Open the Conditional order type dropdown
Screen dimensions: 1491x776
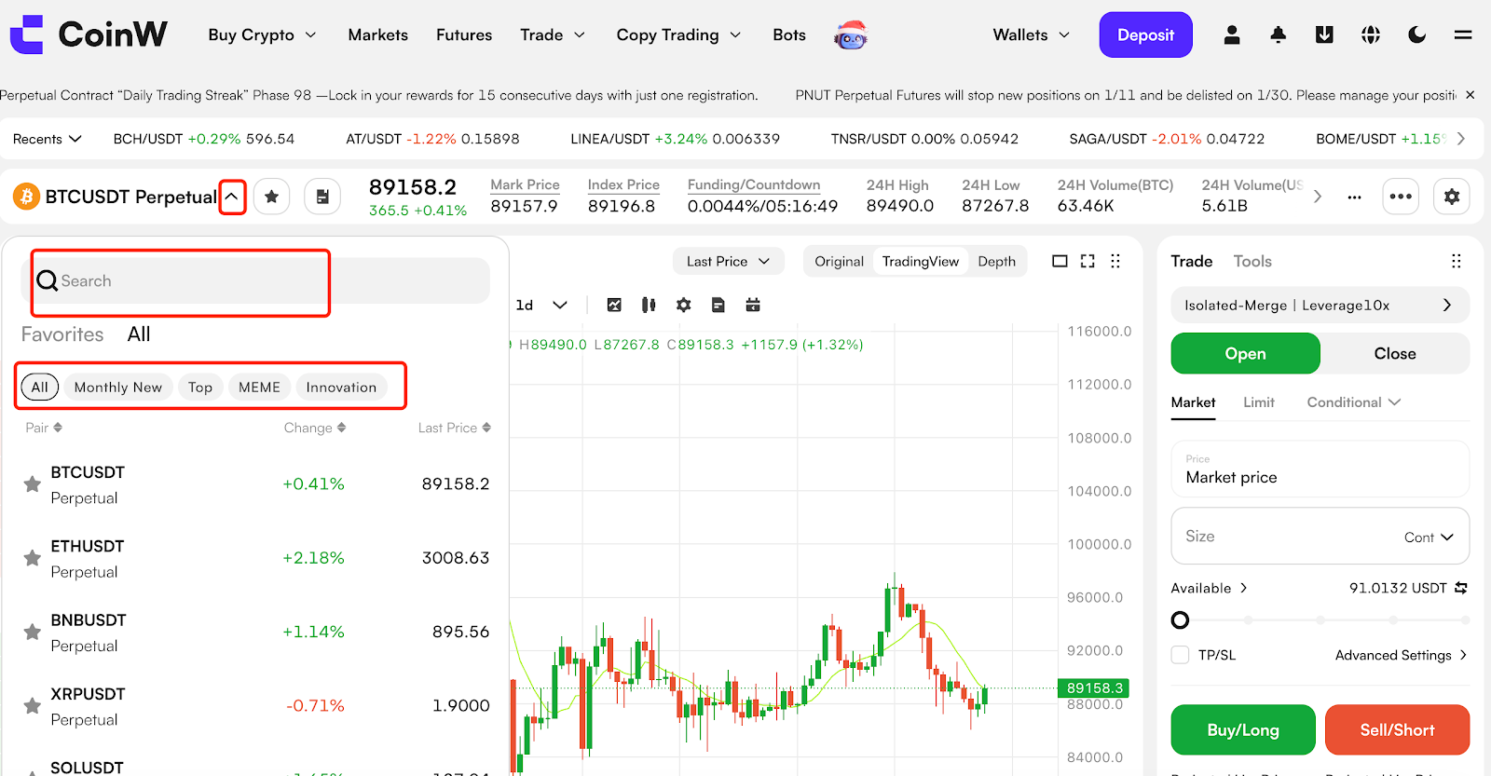pos(1353,402)
